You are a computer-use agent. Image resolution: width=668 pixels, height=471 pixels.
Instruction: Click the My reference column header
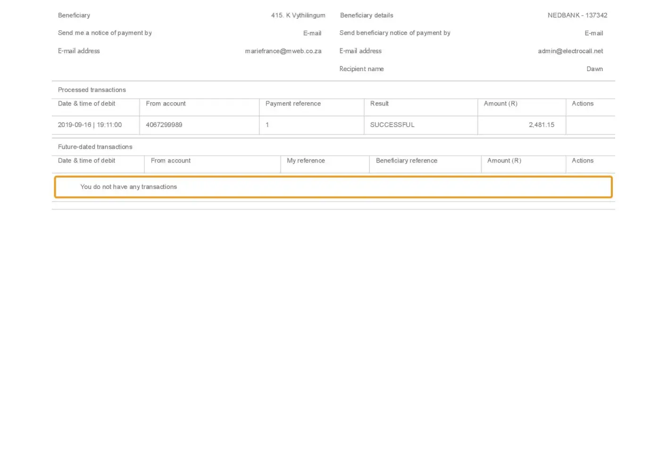coord(306,161)
